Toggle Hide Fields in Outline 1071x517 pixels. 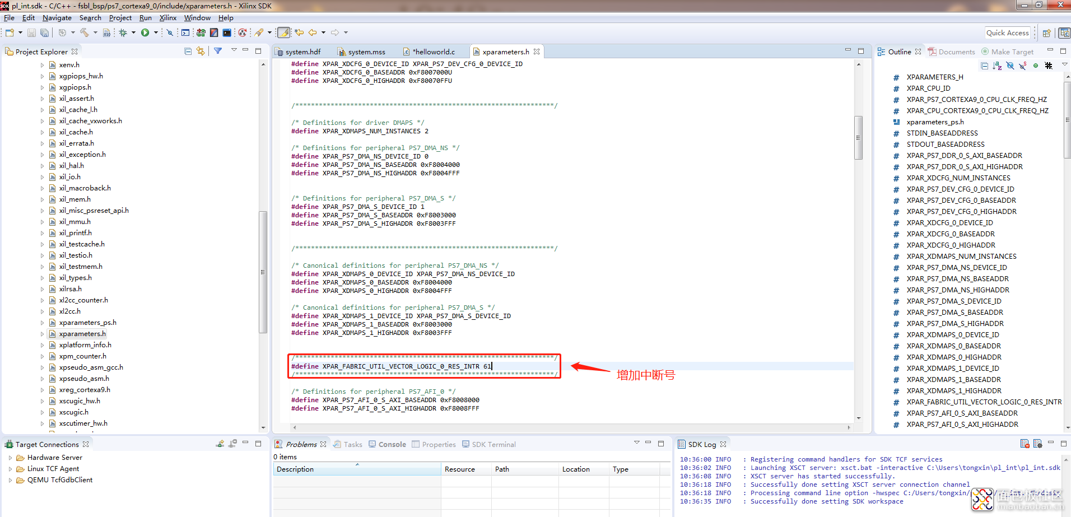coord(1010,66)
